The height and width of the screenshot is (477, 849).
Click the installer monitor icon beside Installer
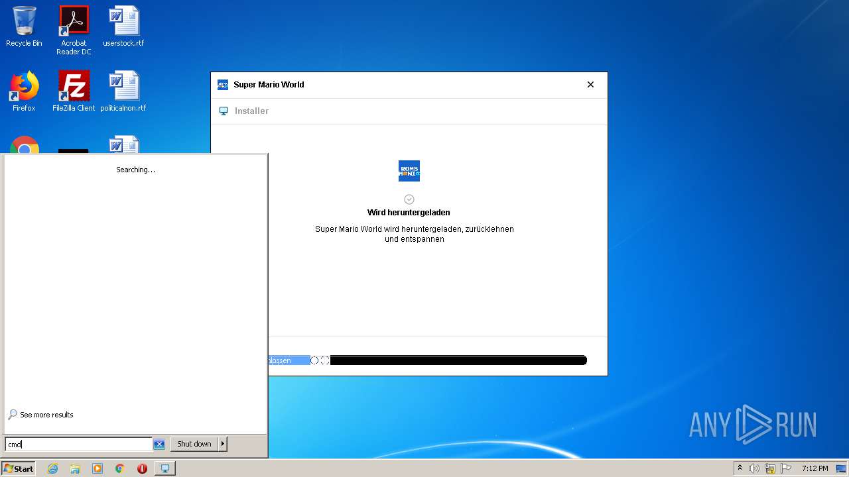pyautogui.click(x=224, y=111)
